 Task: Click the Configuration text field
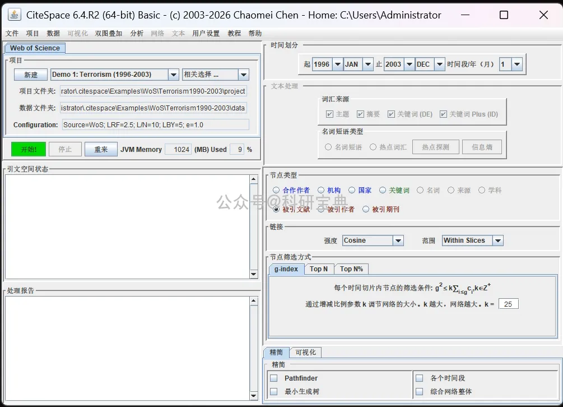(x=156, y=124)
